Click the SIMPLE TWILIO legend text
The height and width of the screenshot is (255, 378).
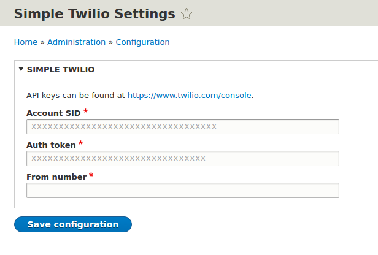coord(61,70)
